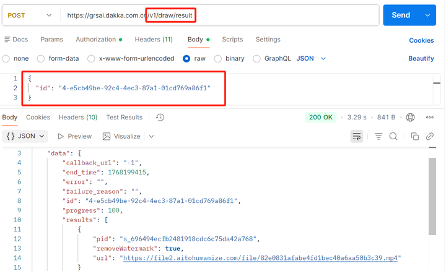This screenshot has width=446, height=271.
Task: Click the Beautify link
Action: point(421,59)
